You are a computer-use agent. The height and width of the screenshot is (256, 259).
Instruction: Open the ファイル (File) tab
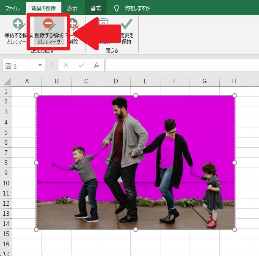pyautogui.click(x=13, y=8)
